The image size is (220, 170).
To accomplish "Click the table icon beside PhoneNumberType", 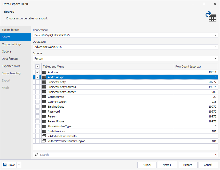I will click(44, 127).
